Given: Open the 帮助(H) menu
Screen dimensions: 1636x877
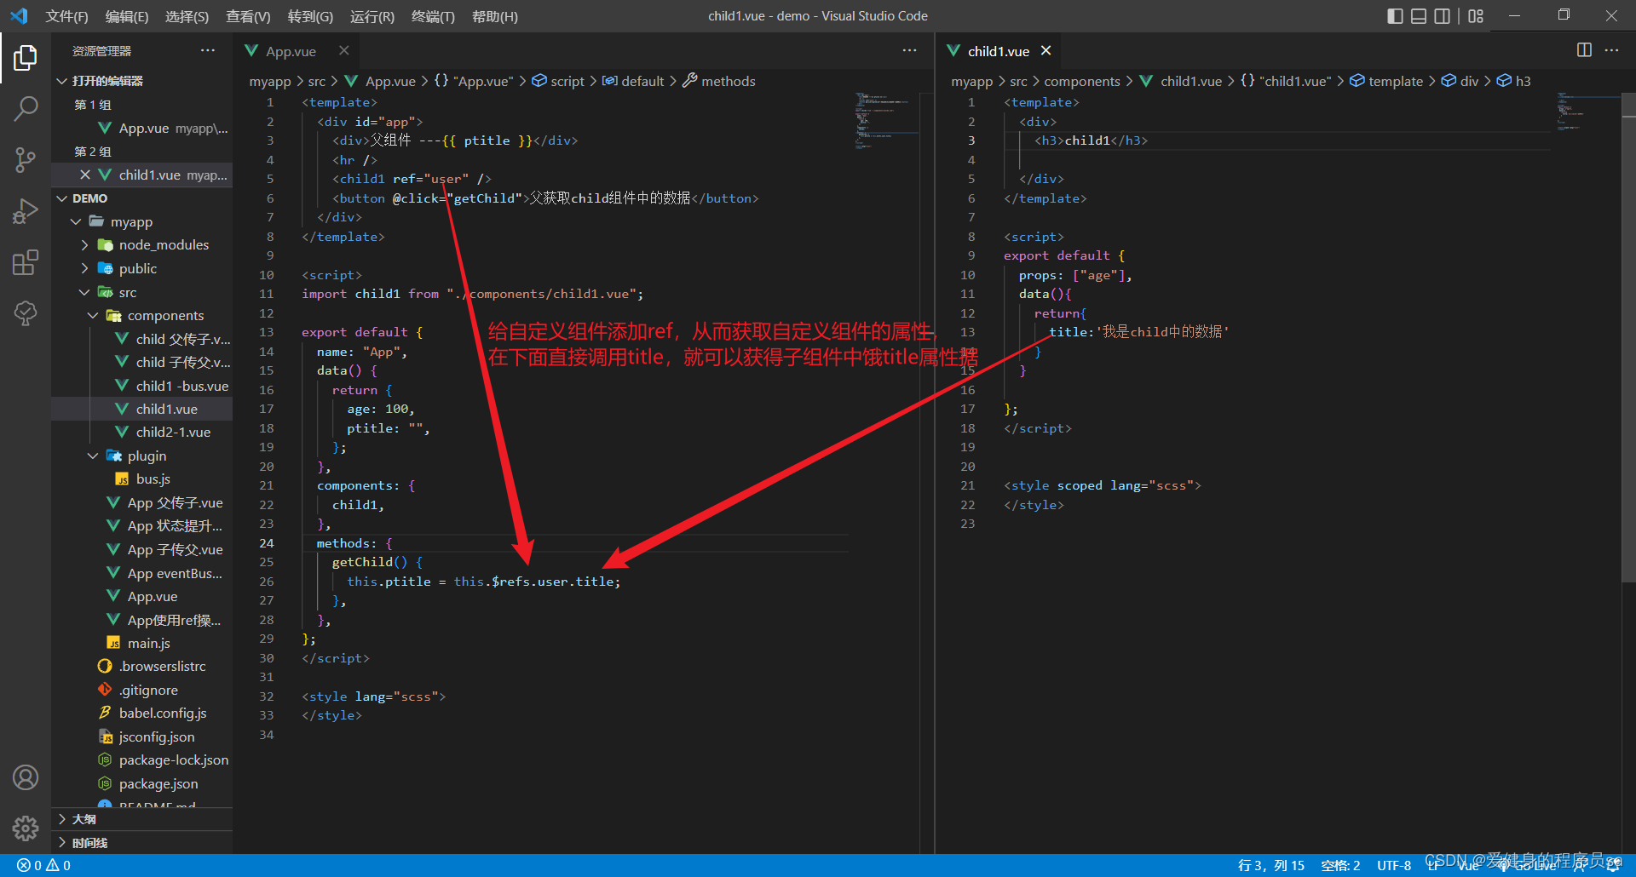Looking at the screenshot, I should point(495,16).
